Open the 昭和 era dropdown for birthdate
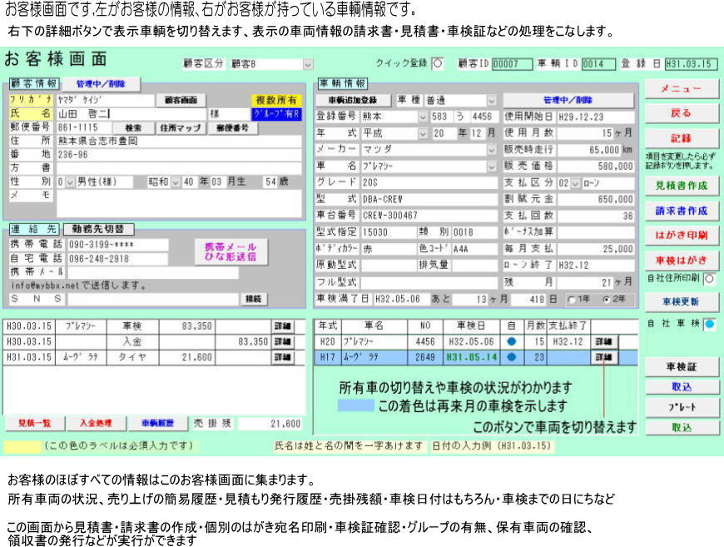The height and width of the screenshot is (547, 724). [x=176, y=182]
